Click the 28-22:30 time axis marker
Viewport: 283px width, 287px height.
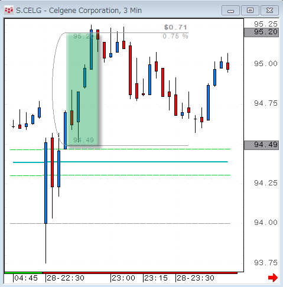click(66, 278)
